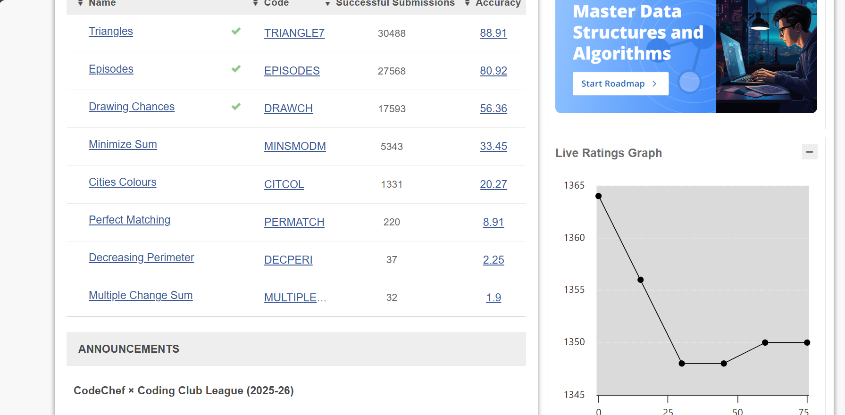Click the 5343 submissions cell
Viewport: 845px width, 415px height.
click(x=392, y=146)
